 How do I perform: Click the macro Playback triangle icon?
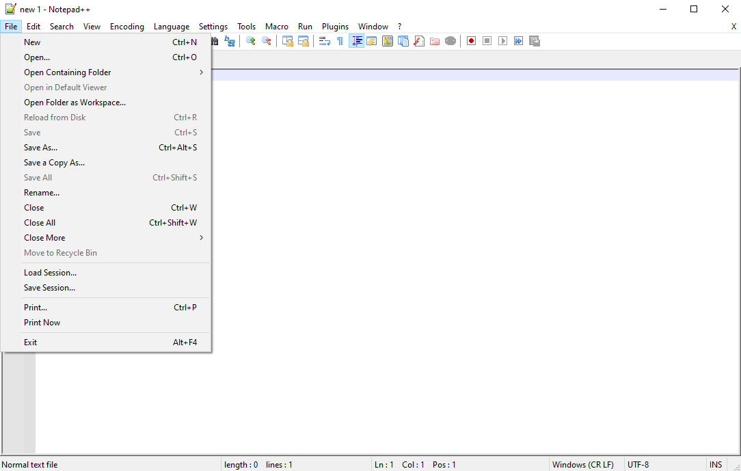[x=503, y=41]
